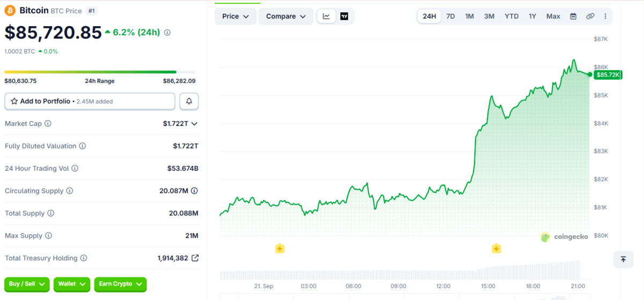
Task: Select the 1Y time range tab
Action: coord(532,16)
